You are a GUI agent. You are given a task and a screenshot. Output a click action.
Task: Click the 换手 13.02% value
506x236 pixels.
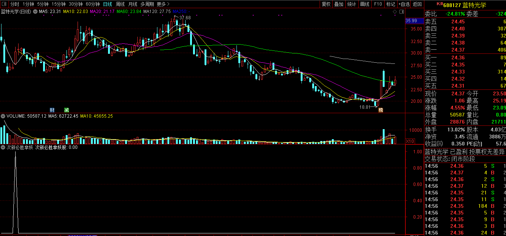(456, 130)
